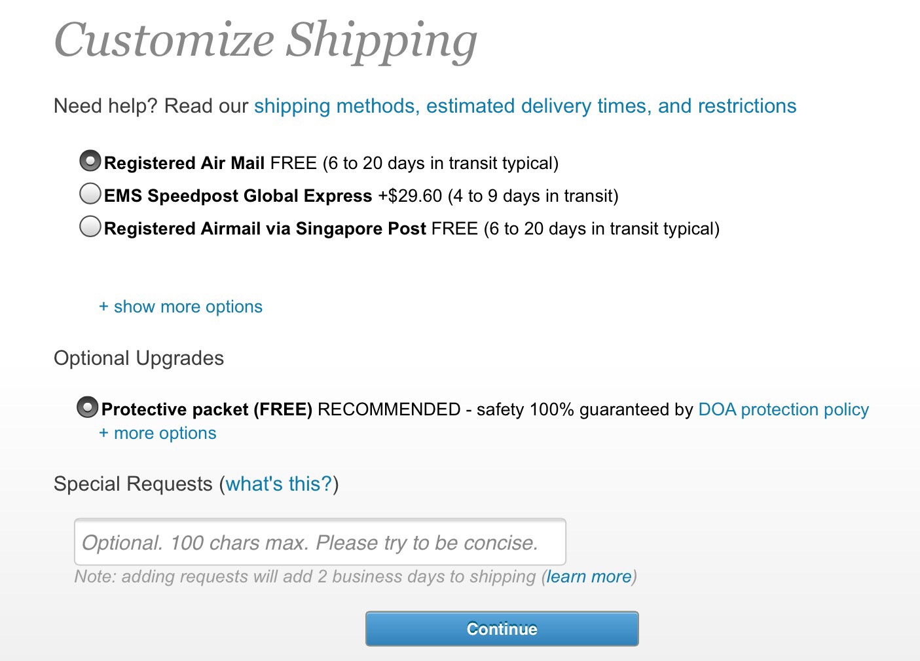Click the +$29.60 EMS price text
The height and width of the screenshot is (661, 920).
(410, 196)
